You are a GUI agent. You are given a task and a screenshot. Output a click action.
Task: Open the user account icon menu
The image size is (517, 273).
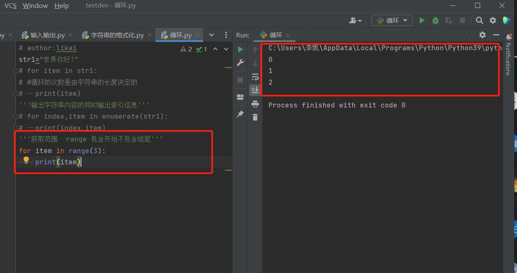355,20
